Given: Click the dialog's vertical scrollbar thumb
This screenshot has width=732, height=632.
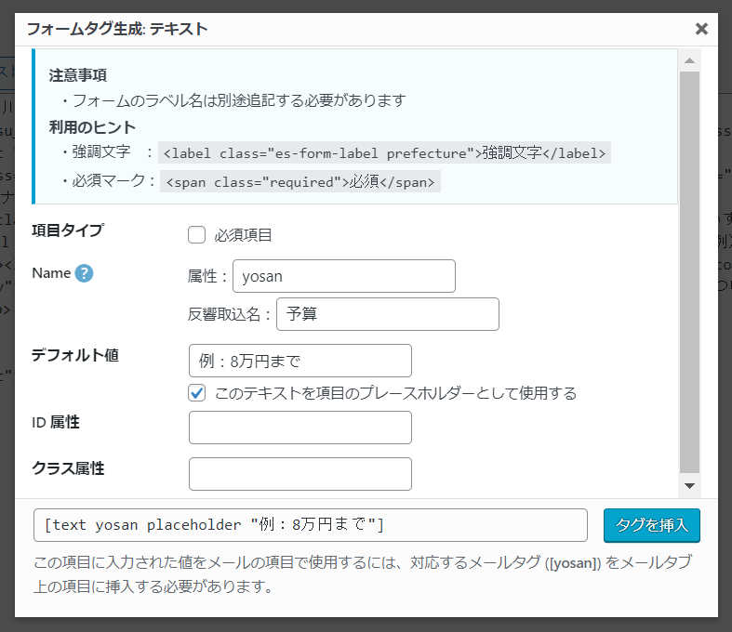Looking at the screenshot, I should [689, 270].
